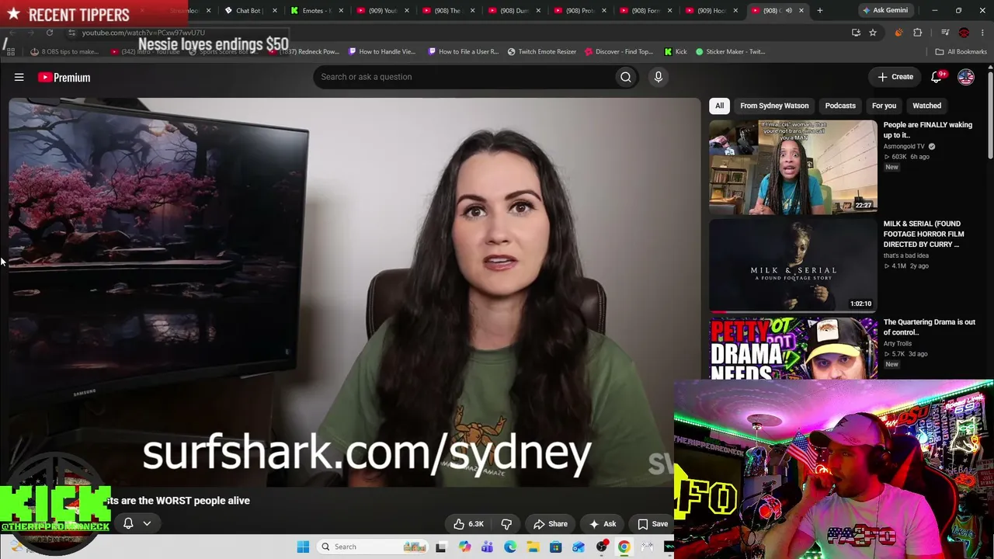The height and width of the screenshot is (559, 994).
Task: Select the Watched filter chip
Action: 926,106
